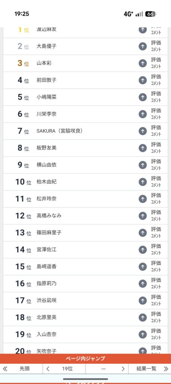Tap the ページ内ジャンプ orange bar
The width and height of the screenshot is (171, 384).
[85, 359]
